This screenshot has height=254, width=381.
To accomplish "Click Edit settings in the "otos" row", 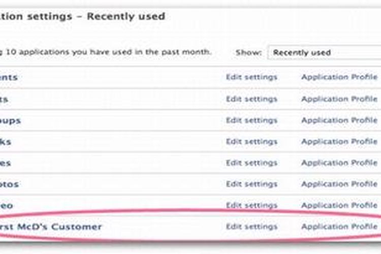I will point(251,184).
